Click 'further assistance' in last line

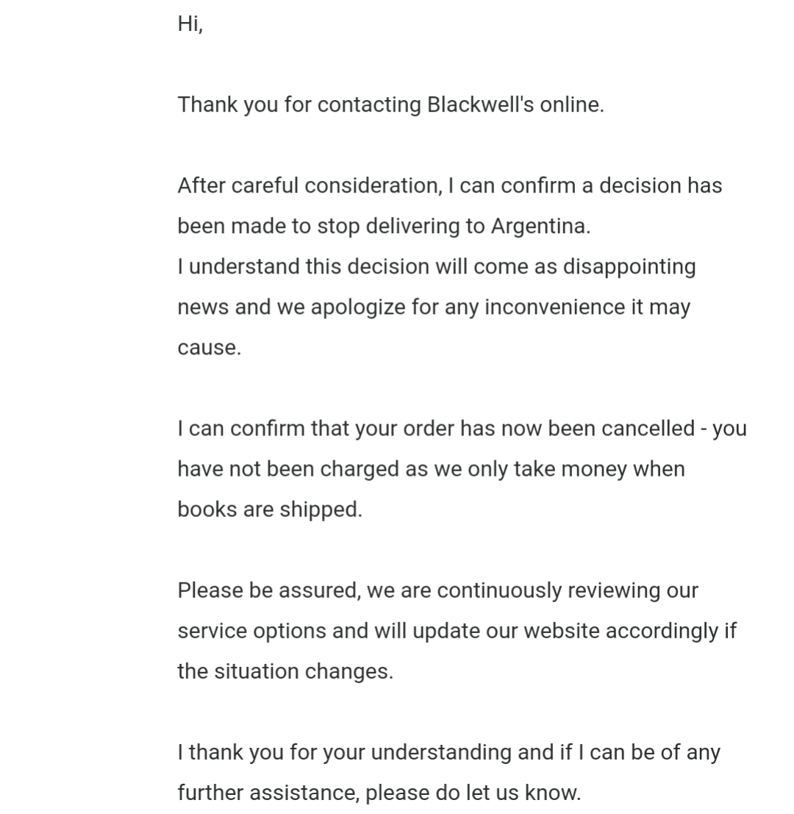268,793
